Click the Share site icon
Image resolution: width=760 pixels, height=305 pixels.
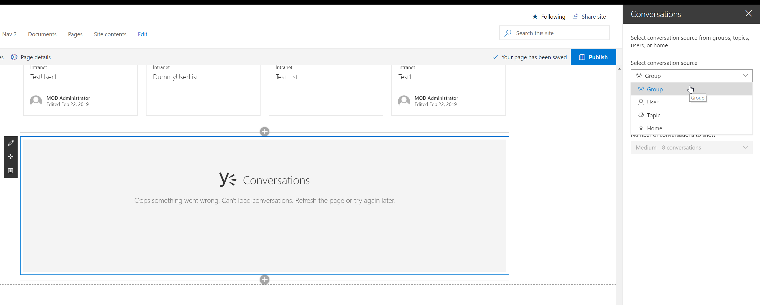coord(575,16)
